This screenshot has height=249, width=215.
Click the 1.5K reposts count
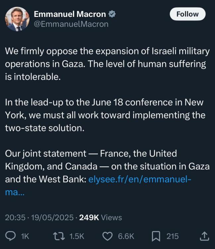click(77, 236)
